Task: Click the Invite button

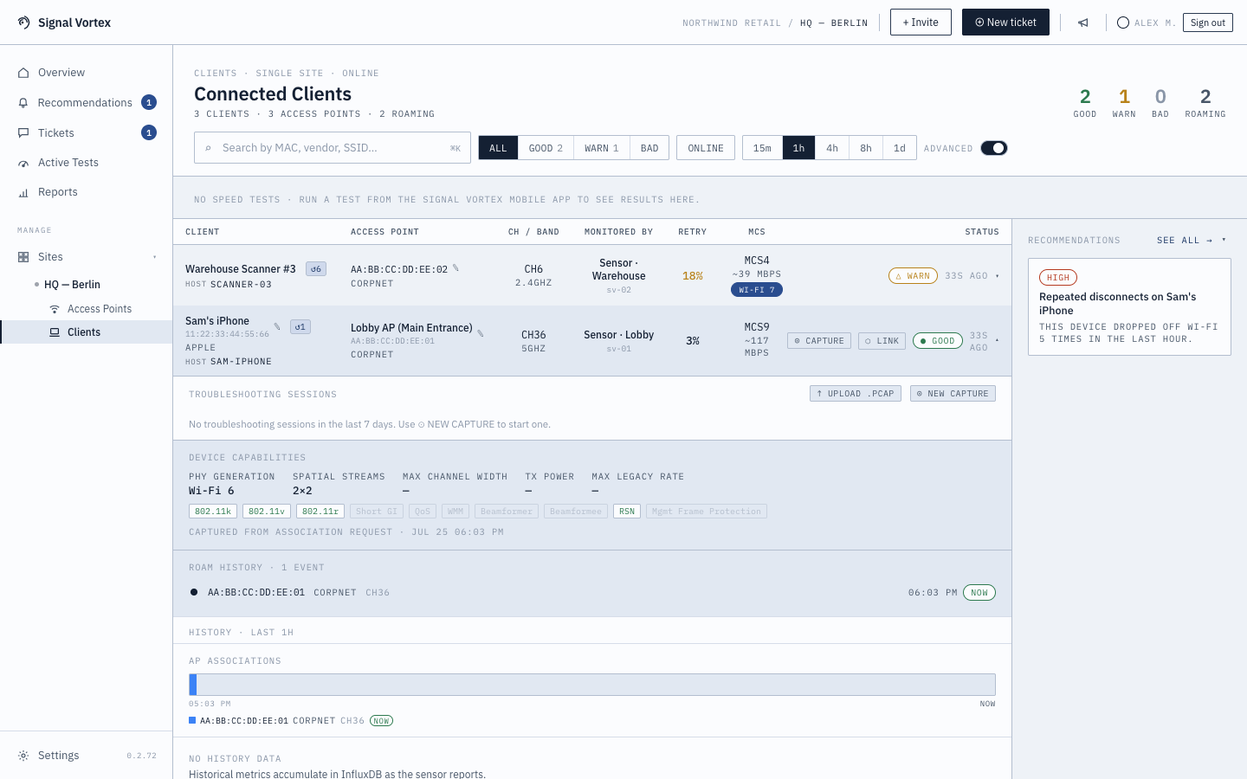Action: (x=921, y=23)
